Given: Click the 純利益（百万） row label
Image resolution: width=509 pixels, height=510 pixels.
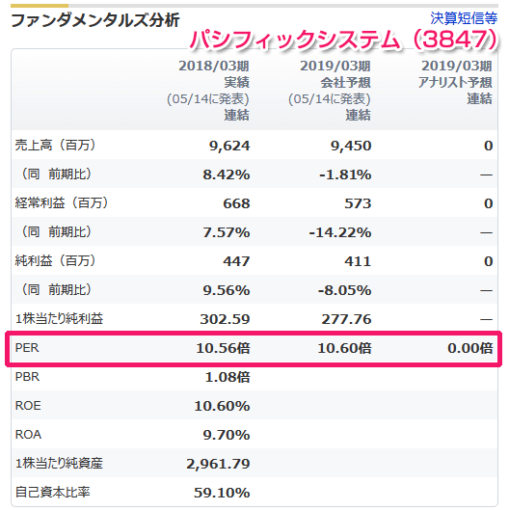Looking at the screenshot, I should 55,261.
